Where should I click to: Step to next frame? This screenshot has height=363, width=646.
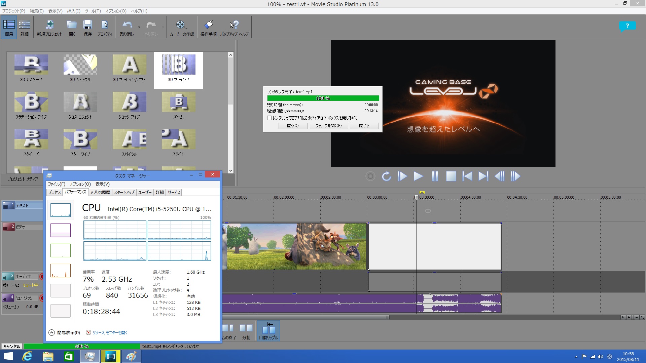[x=515, y=176]
